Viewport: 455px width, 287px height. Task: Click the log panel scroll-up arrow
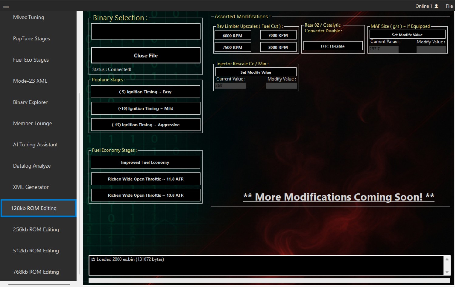(x=446, y=259)
